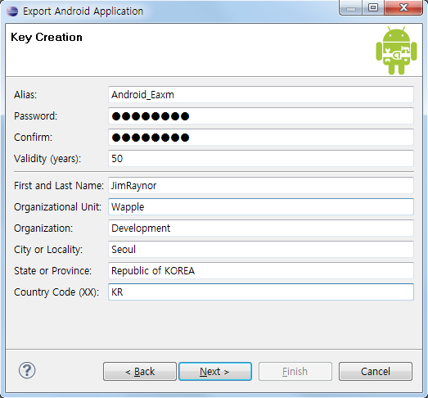Select the Password input field

pos(261,116)
